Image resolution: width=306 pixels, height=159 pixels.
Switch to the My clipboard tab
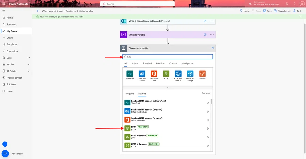[x=188, y=63]
